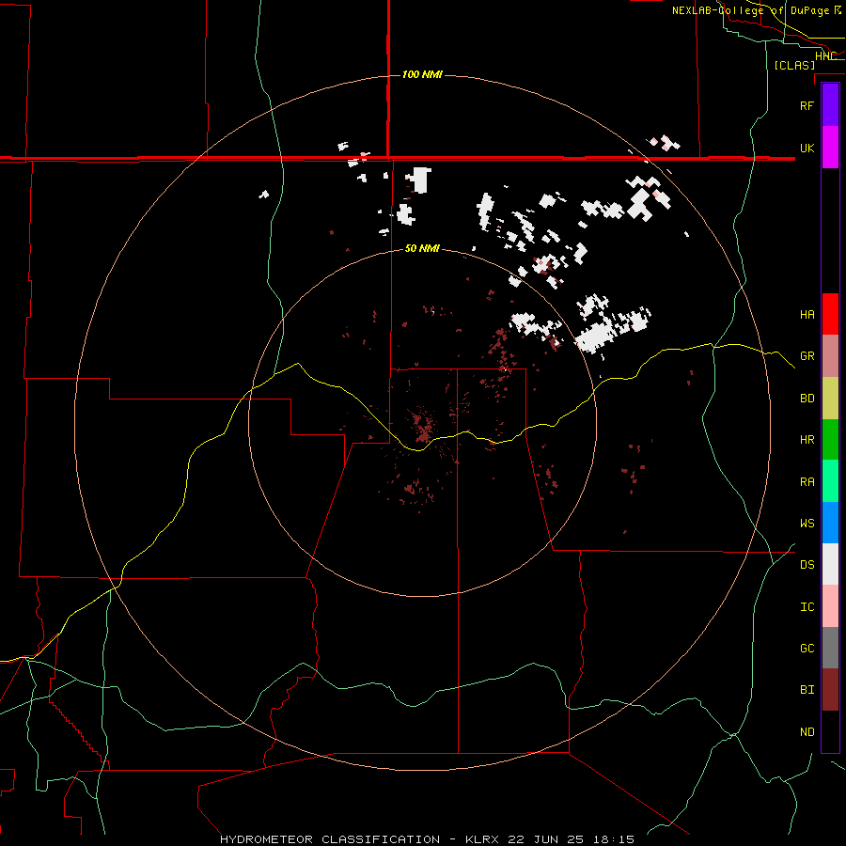Screen dimensions: 846x846
Task: Click the HYDROMETEOR CLASSIFICATION title text
Action: click(330, 839)
